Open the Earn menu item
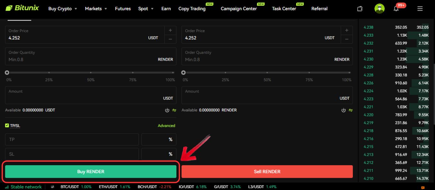 tap(166, 9)
